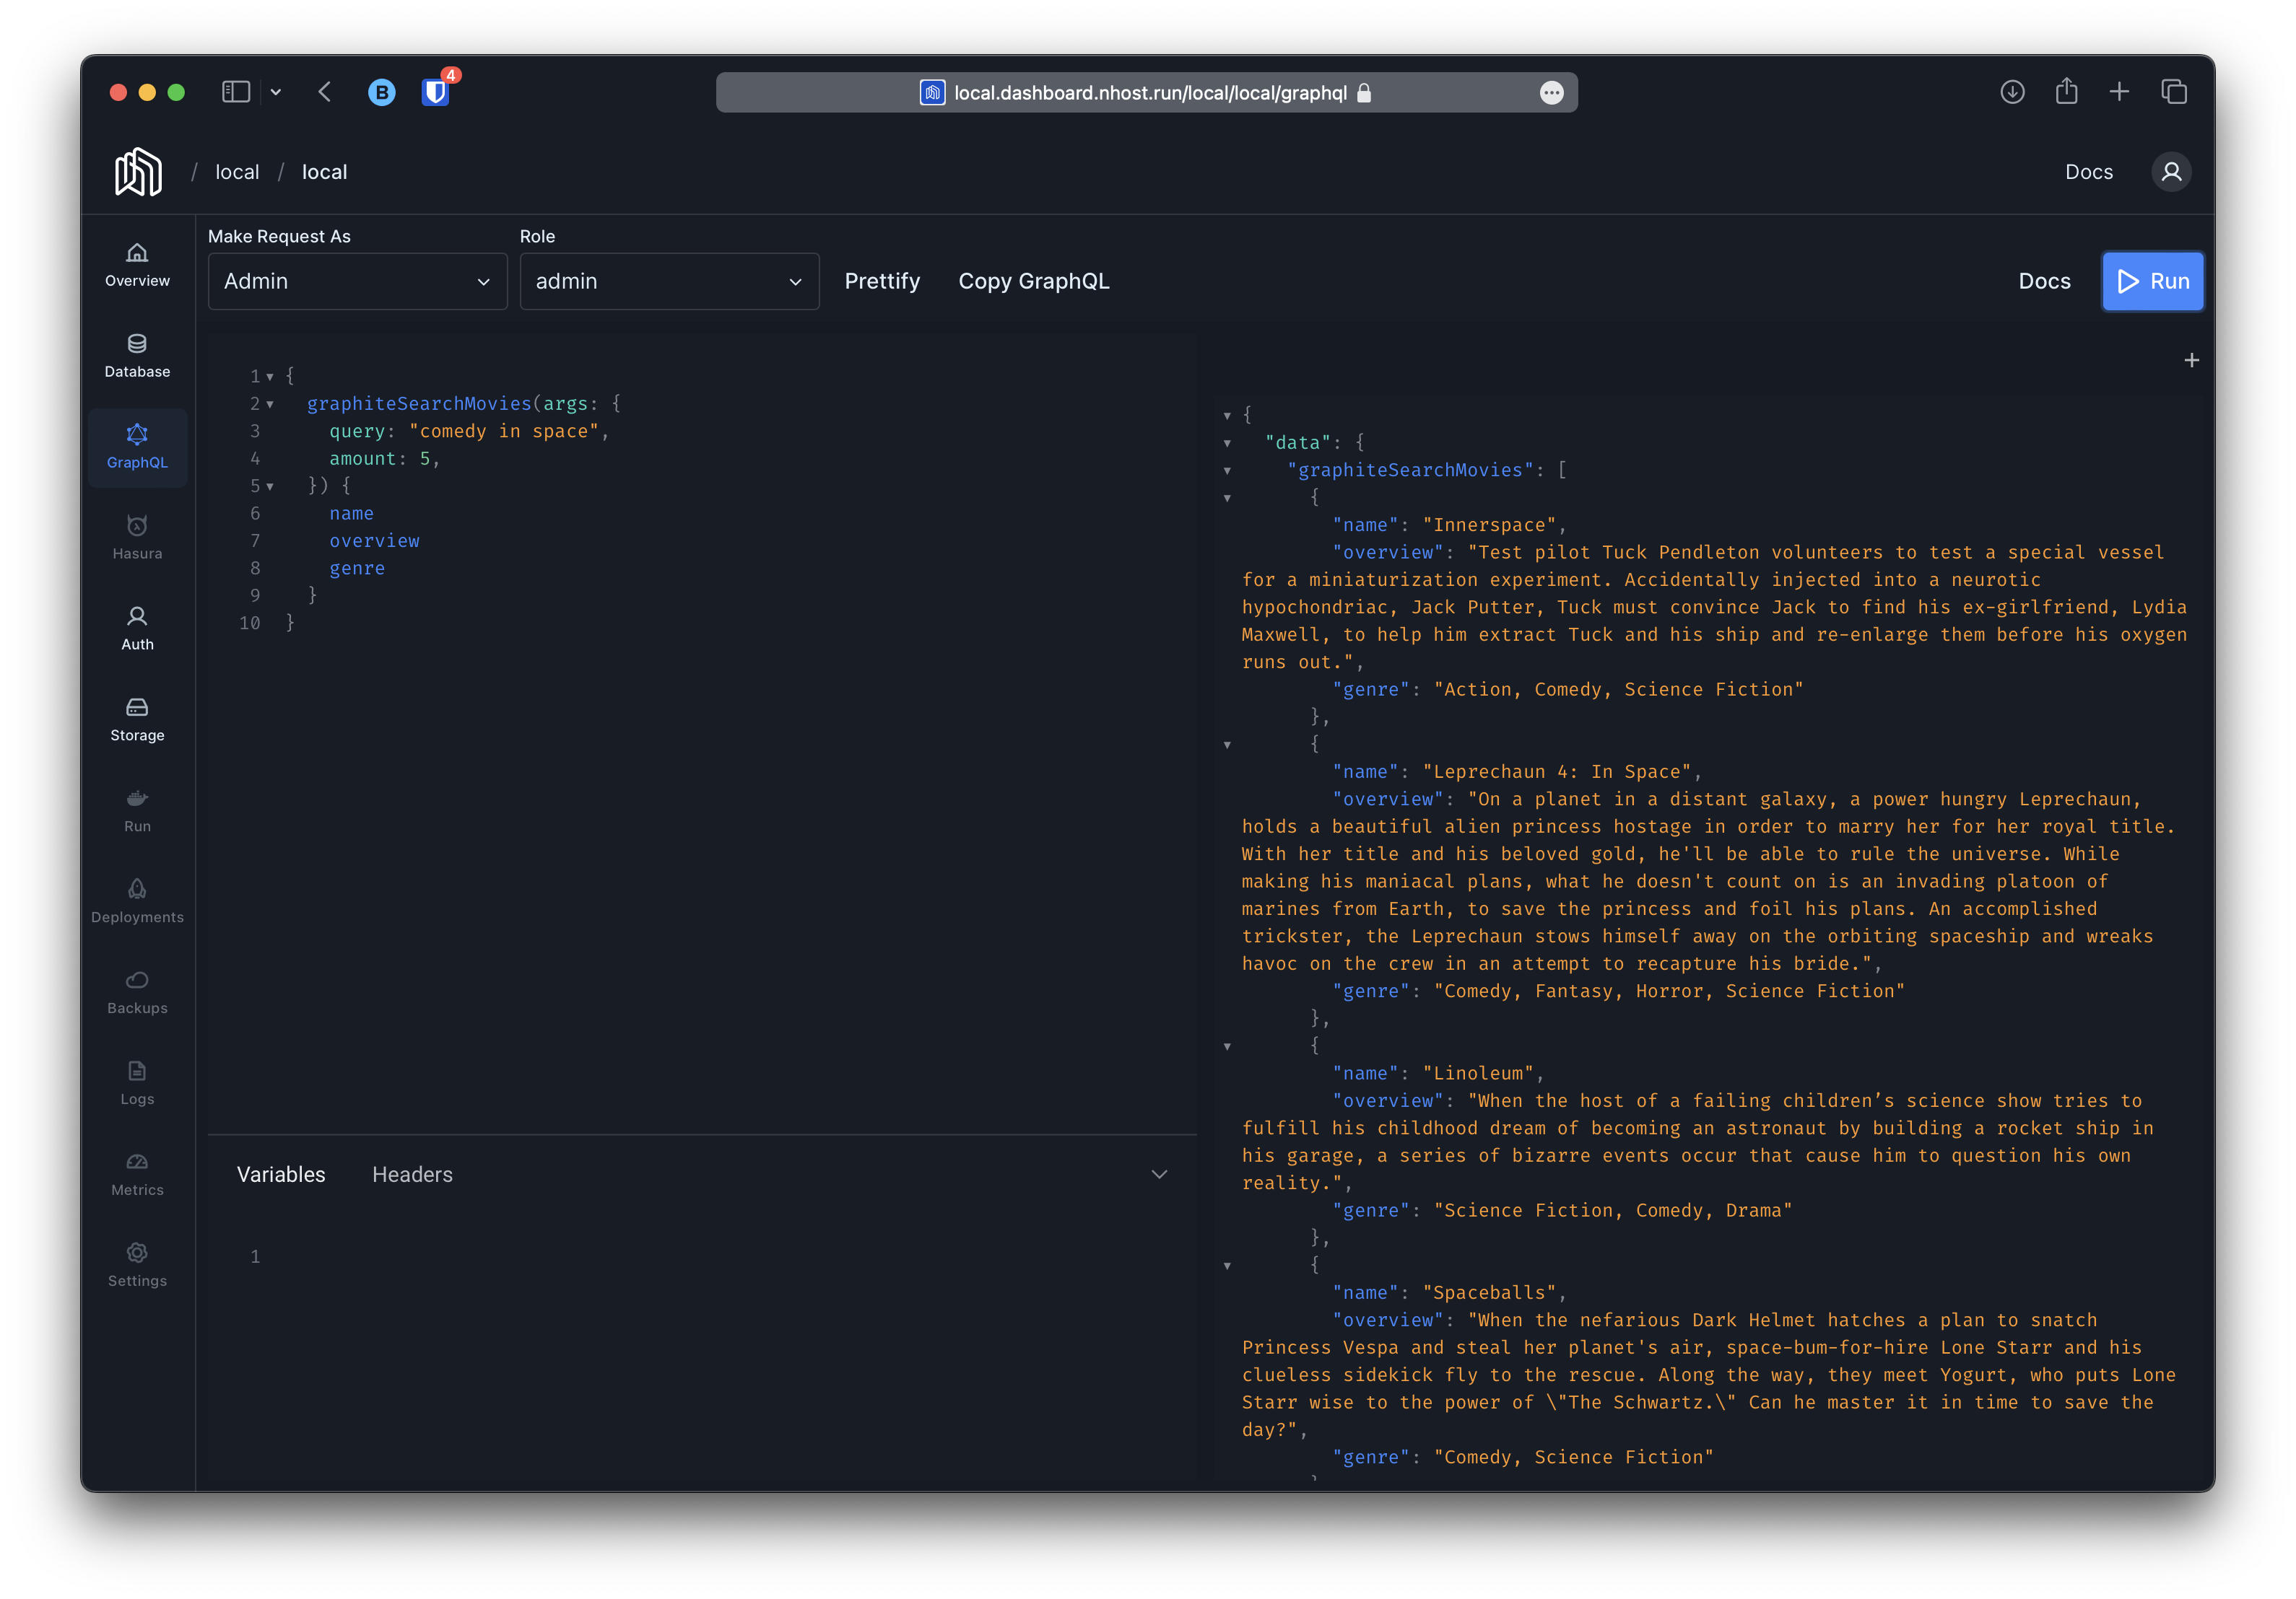Collapse the Variables panel chevron
The height and width of the screenshot is (1599, 2296).
tap(1159, 1174)
